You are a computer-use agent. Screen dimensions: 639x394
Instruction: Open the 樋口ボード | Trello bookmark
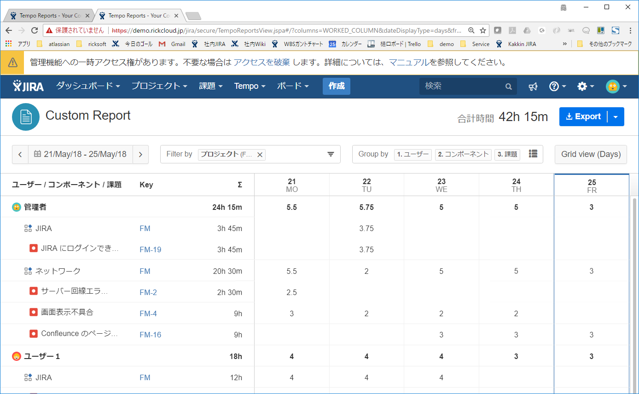pyautogui.click(x=394, y=44)
